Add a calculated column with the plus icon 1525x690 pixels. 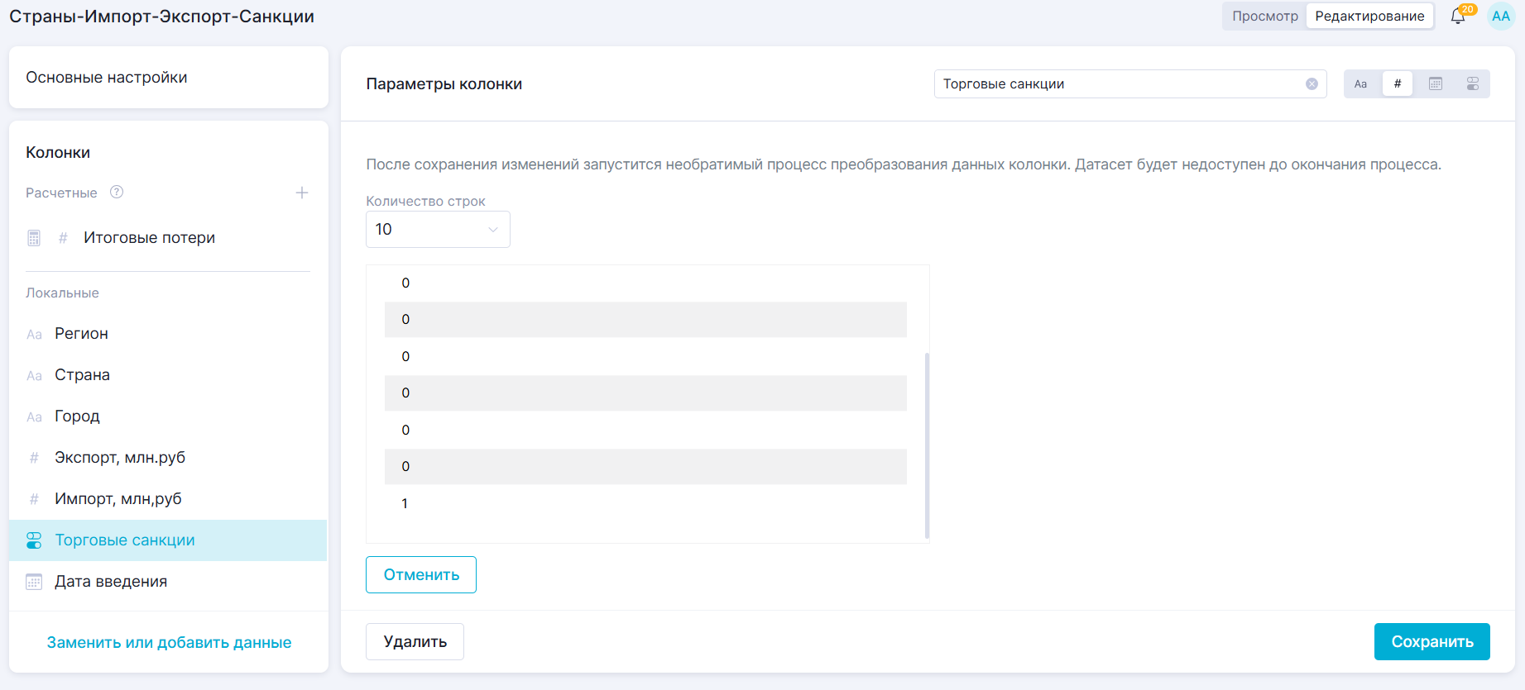[x=302, y=193]
